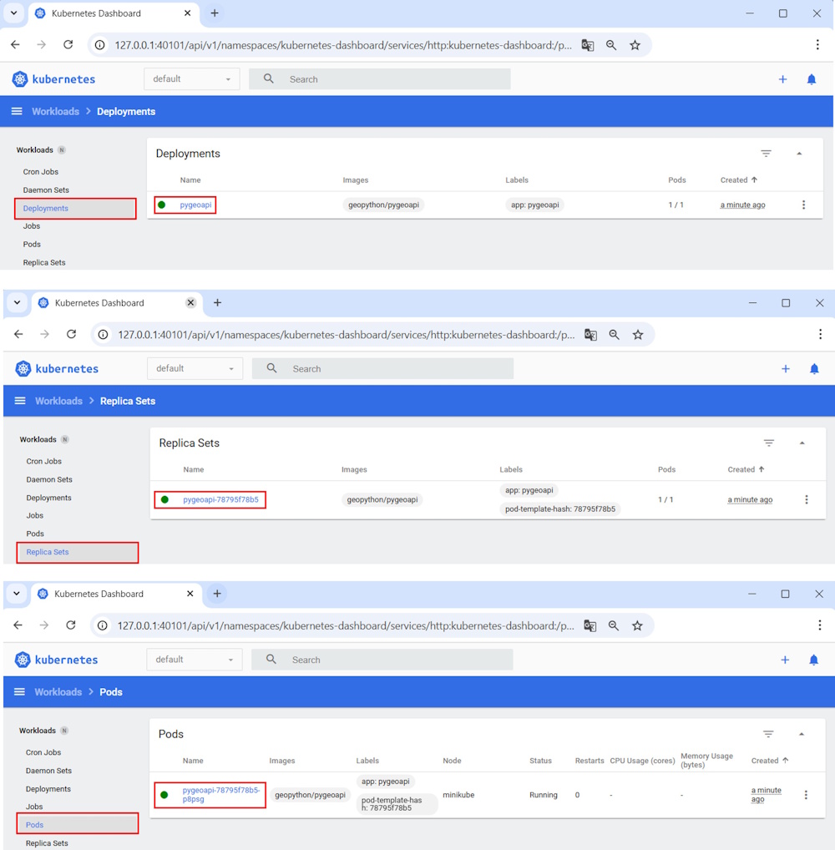The width and height of the screenshot is (835, 850).
Task: Open the default namespace dropdown
Action: pyautogui.click(x=191, y=79)
